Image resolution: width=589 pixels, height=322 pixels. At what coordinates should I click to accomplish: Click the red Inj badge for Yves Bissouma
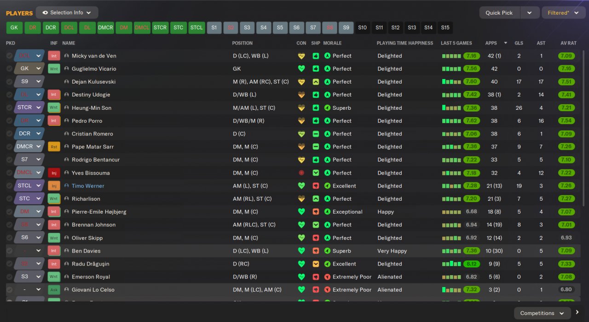(54, 173)
